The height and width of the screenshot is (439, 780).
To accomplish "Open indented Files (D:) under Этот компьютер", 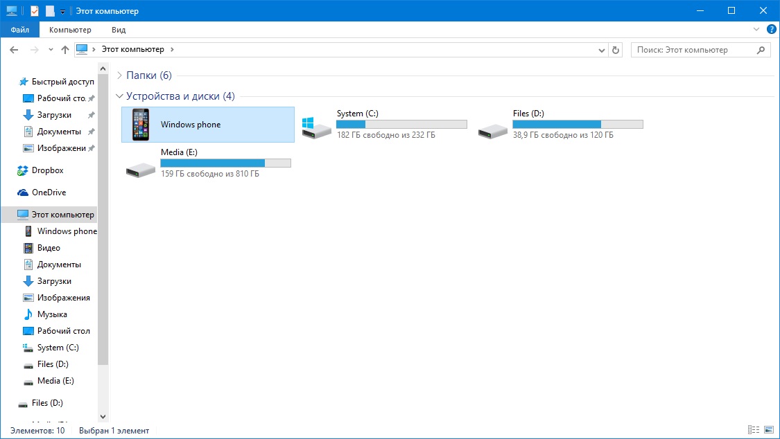I will click(x=52, y=364).
